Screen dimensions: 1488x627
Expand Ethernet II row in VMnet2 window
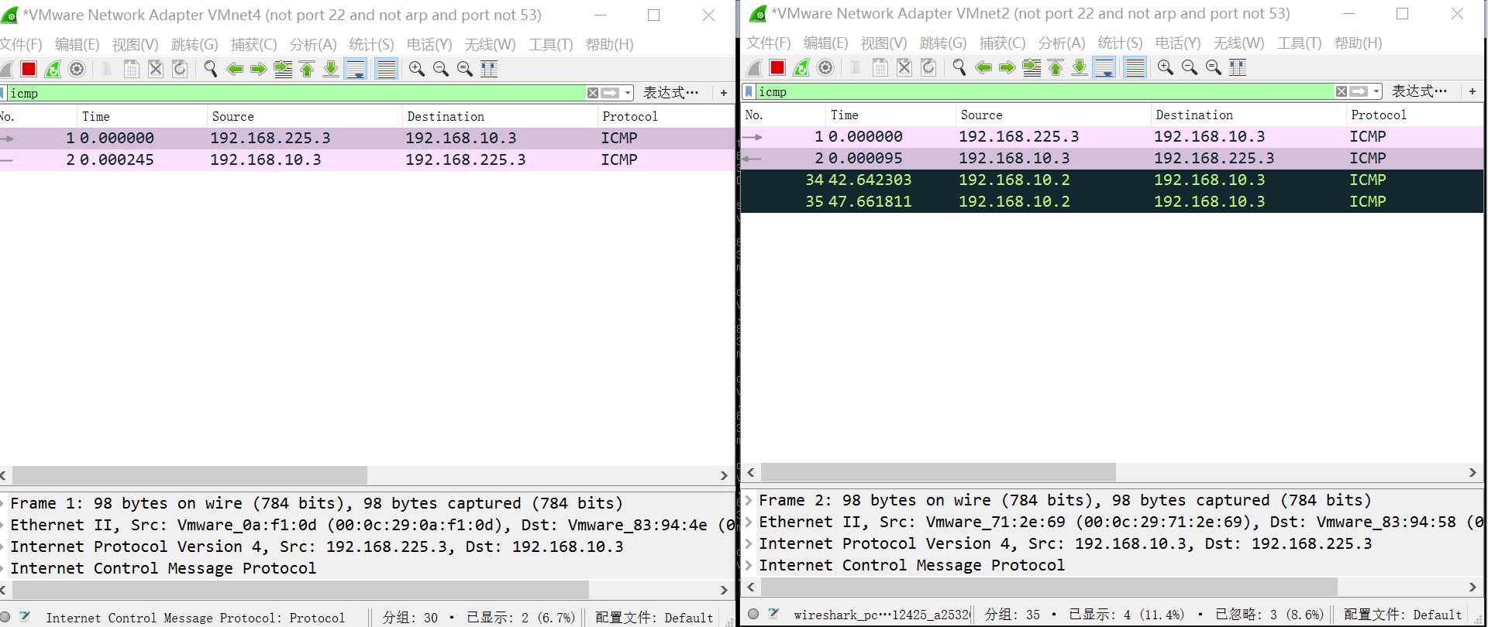click(x=749, y=522)
